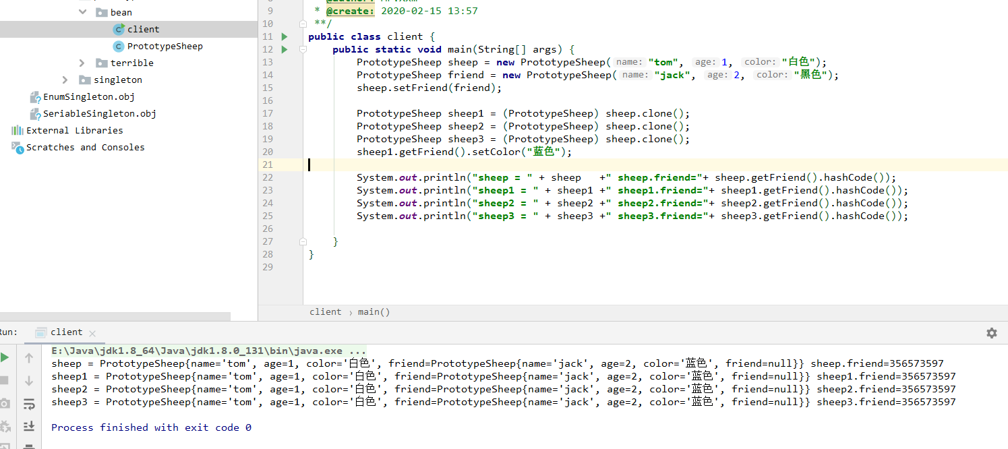Click the scroll to end console icon
Screen dimensions: 1008x449
(29, 426)
